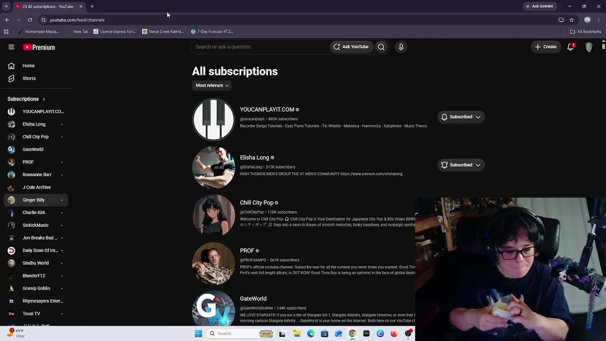This screenshot has height=341, width=606.
Task: Open the Home icon in sidebar
Action: pos(11,66)
